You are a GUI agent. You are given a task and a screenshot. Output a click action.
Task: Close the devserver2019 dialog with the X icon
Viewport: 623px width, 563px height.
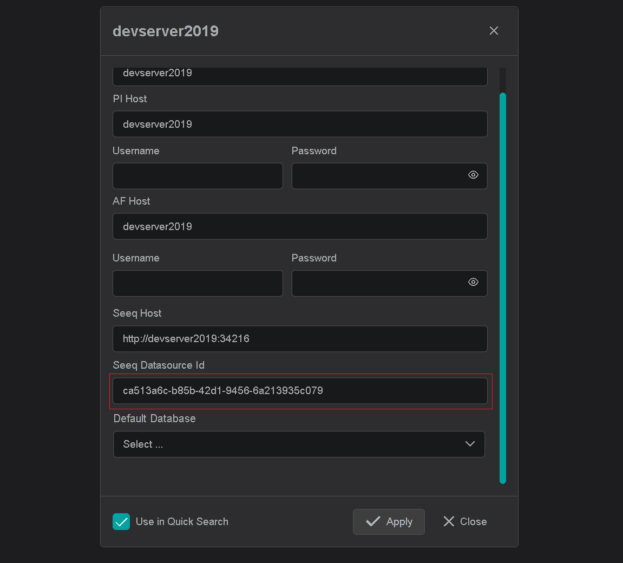[x=494, y=31]
